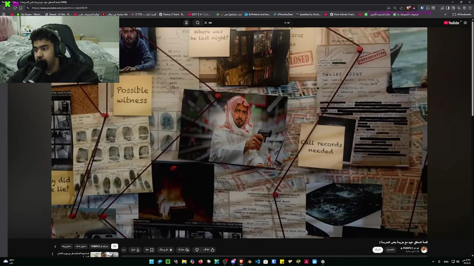Open the 'Speedtest by Ookla' bookmark
The height and width of the screenshot is (266, 474).
coord(308,14)
